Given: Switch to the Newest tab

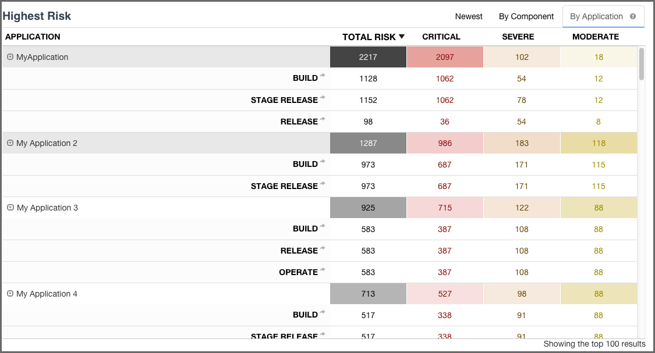Looking at the screenshot, I should [469, 16].
